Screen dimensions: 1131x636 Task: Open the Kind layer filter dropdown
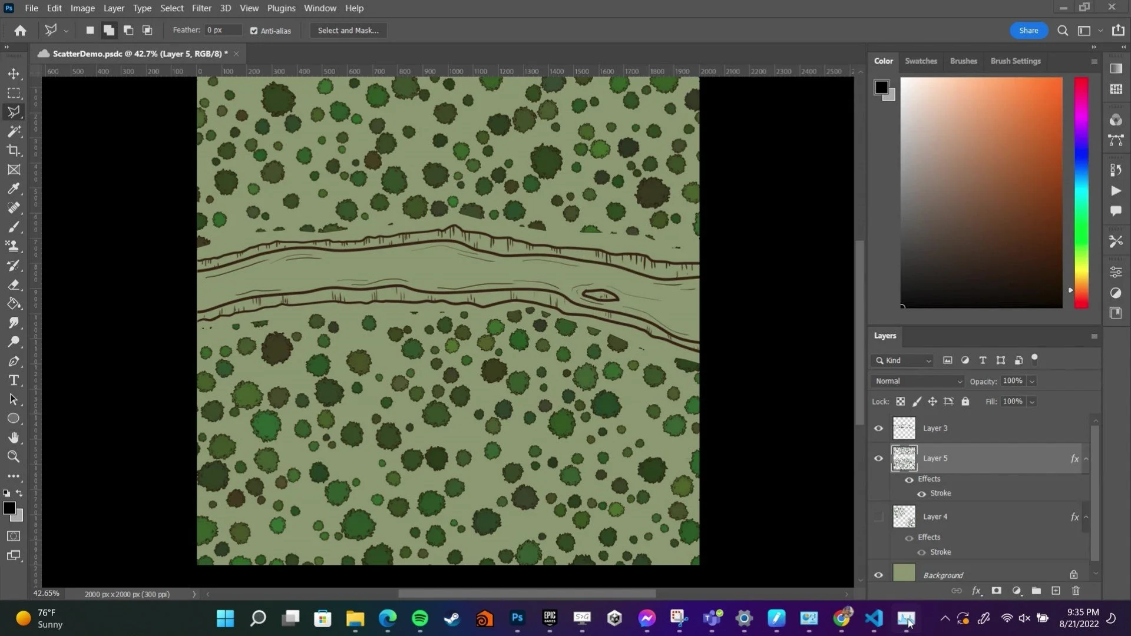(902, 360)
